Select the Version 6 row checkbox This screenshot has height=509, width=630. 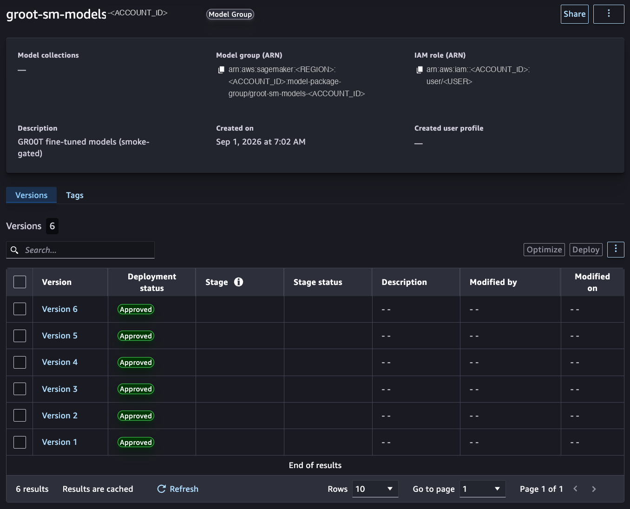pos(20,309)
